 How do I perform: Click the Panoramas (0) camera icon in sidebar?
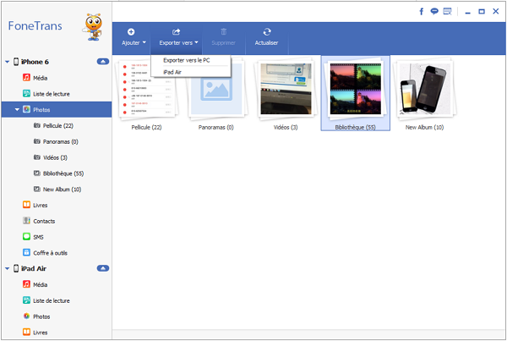click(37, 141)
